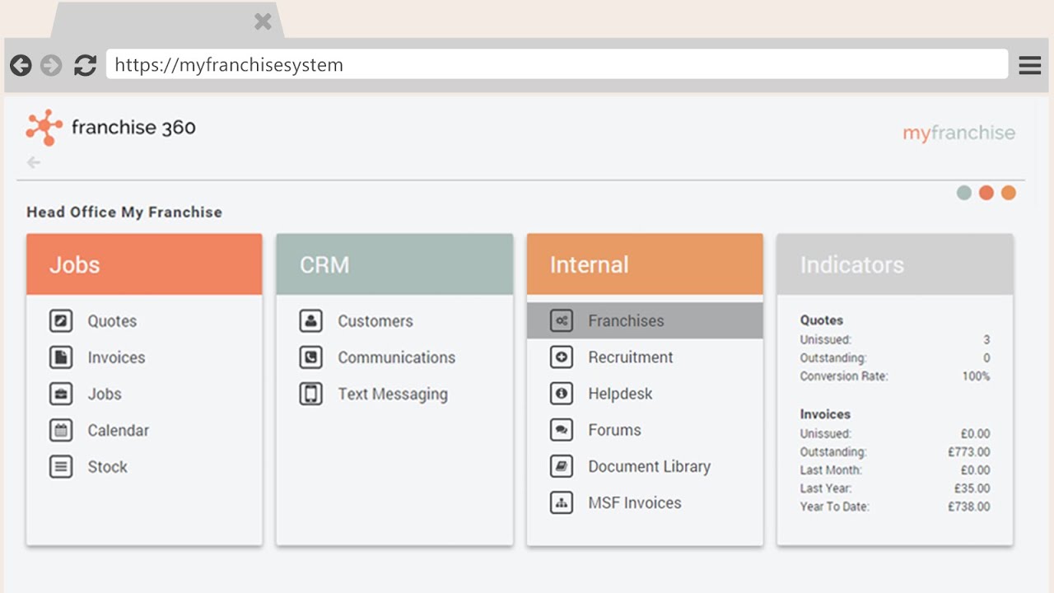The width and height of the screenshot is (1054, 593).
Task: Click the amber color dot
Action: point(1009,193)
